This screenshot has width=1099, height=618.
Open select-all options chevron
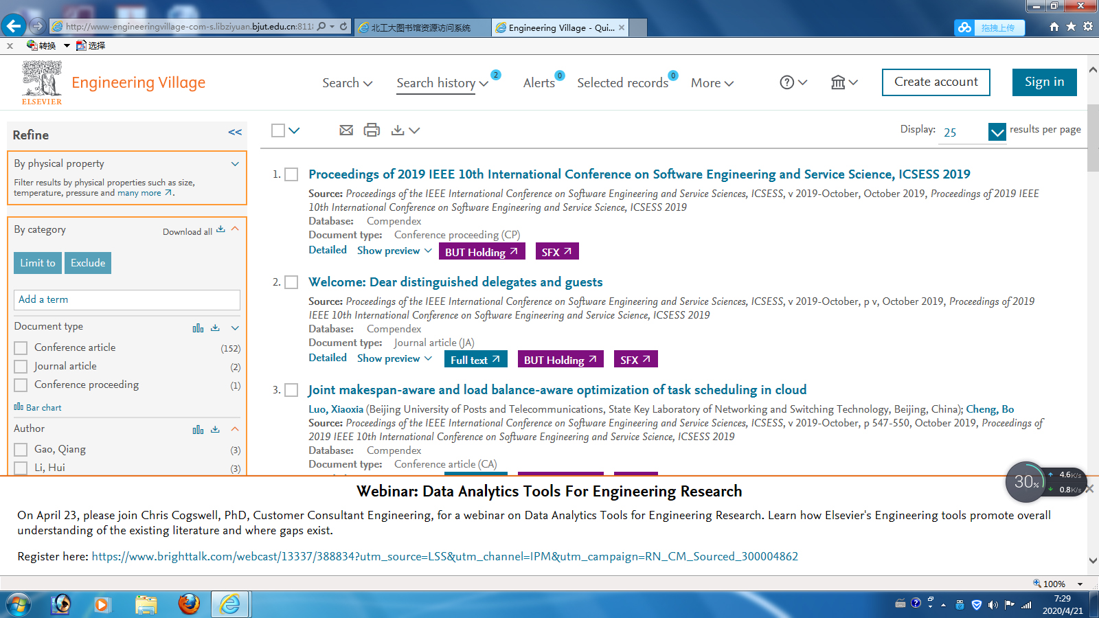click(x=294, y=130)
